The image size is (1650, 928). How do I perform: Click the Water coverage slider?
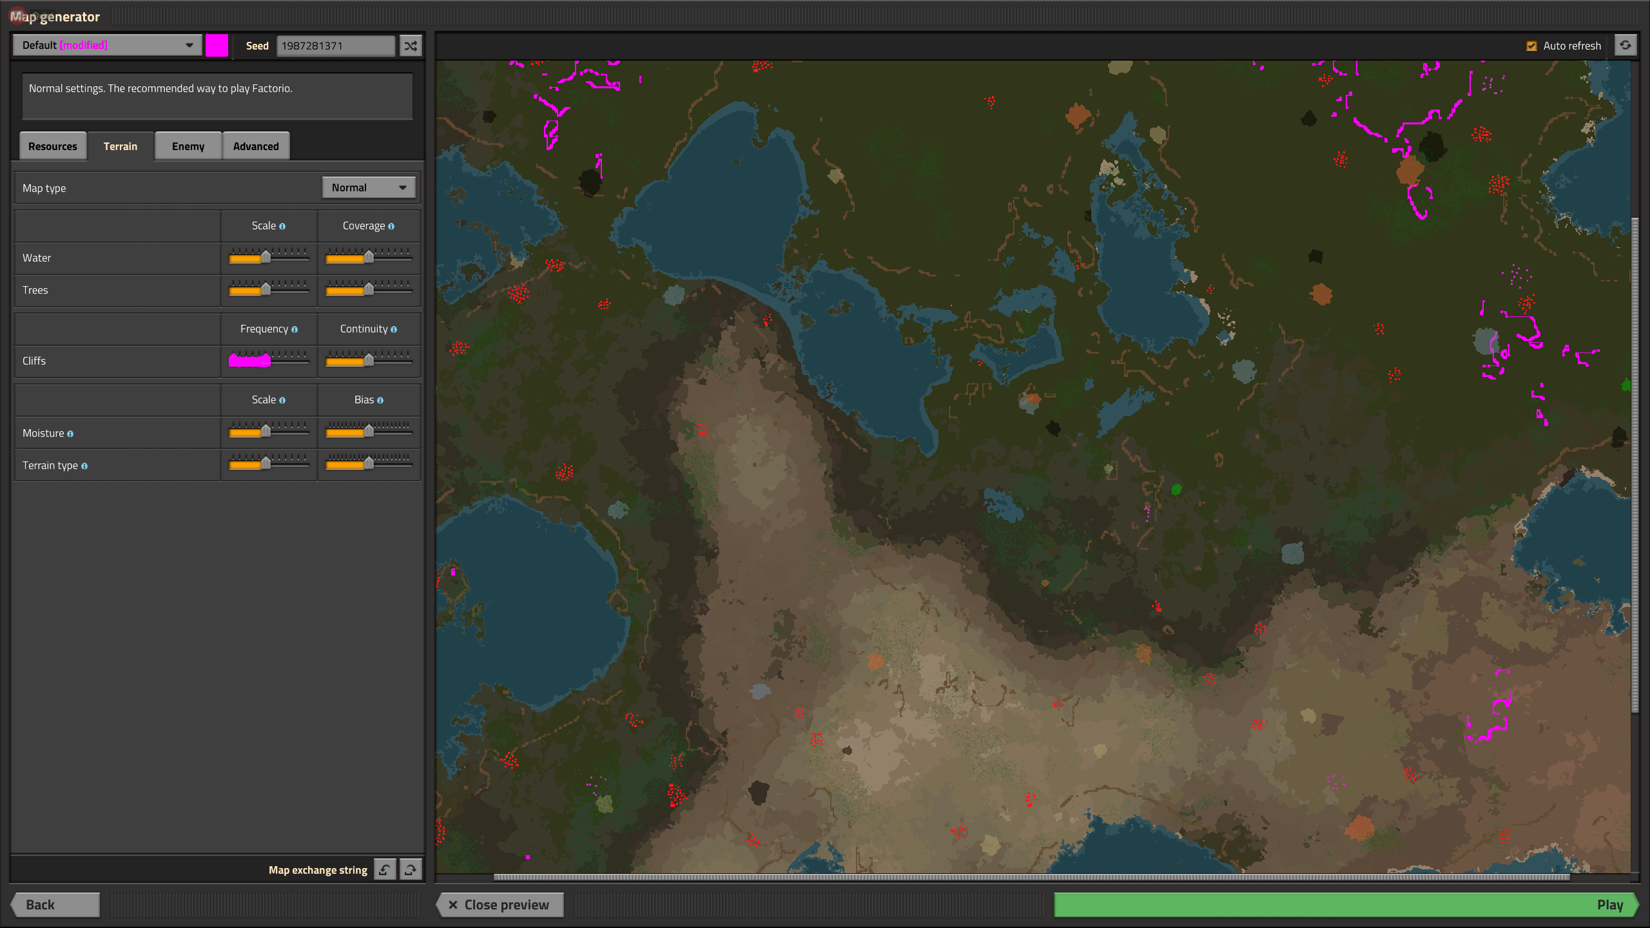click(x=369, y=256)
